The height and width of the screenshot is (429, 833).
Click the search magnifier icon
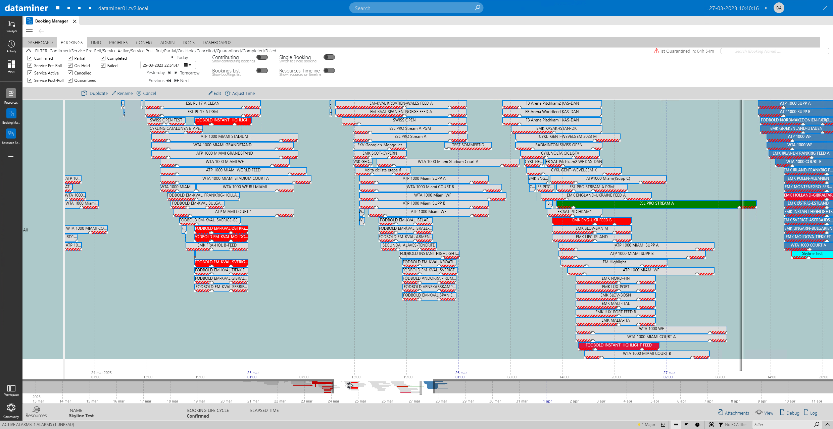477,8
